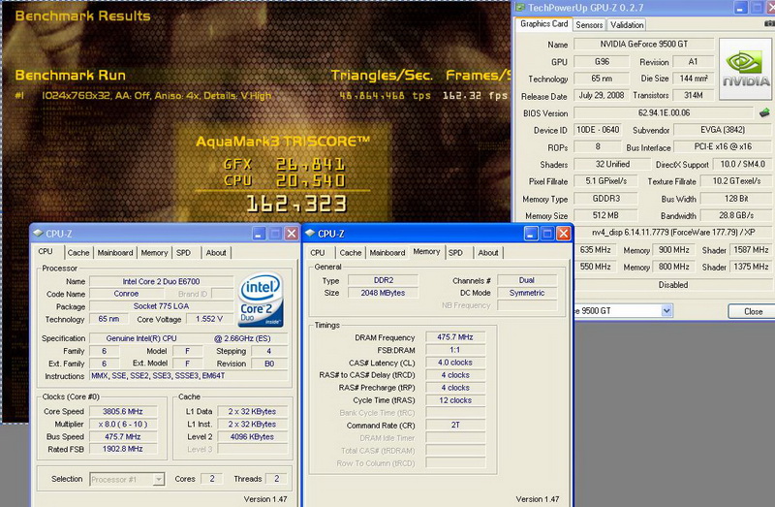Screen dimensions: 775x507
Task: Click the NVIDIA GeForce 9500 GT name field
Action: point(643,44)
